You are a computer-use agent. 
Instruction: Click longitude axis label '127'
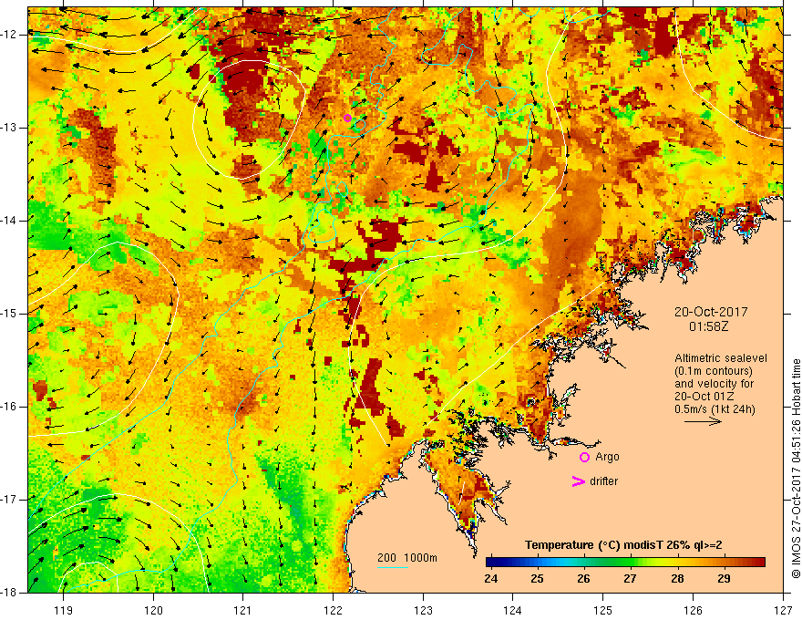tap(783, 610)
